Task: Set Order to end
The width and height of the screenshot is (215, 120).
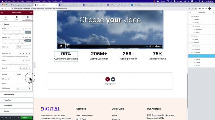Action: coord(27,61)
